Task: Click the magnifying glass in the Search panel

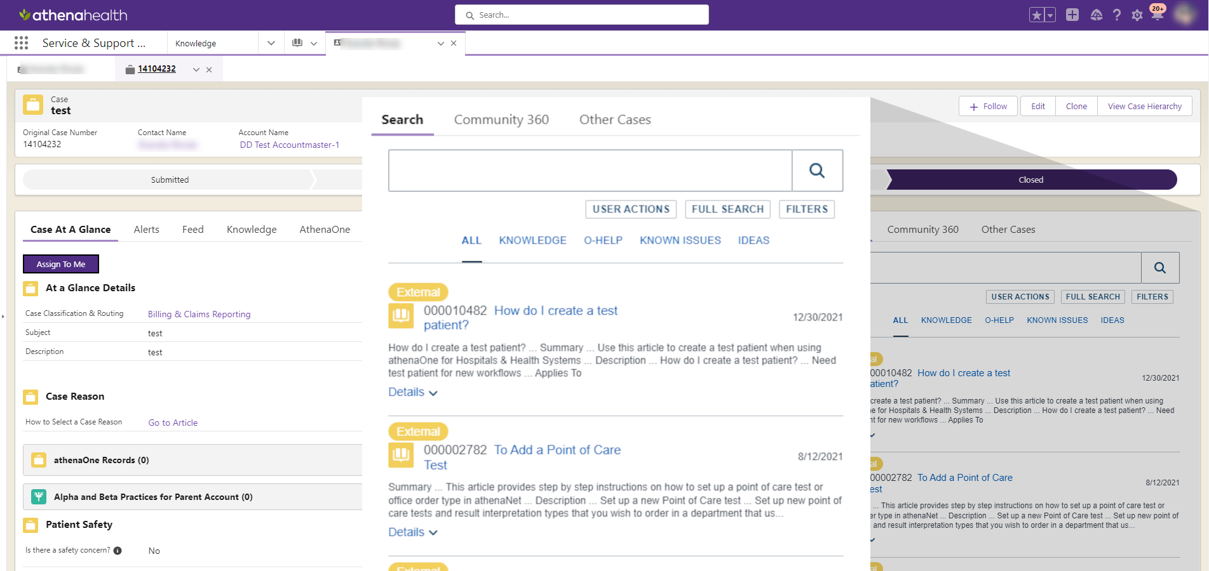Action: pyautogui.click(x=817, y=170)
